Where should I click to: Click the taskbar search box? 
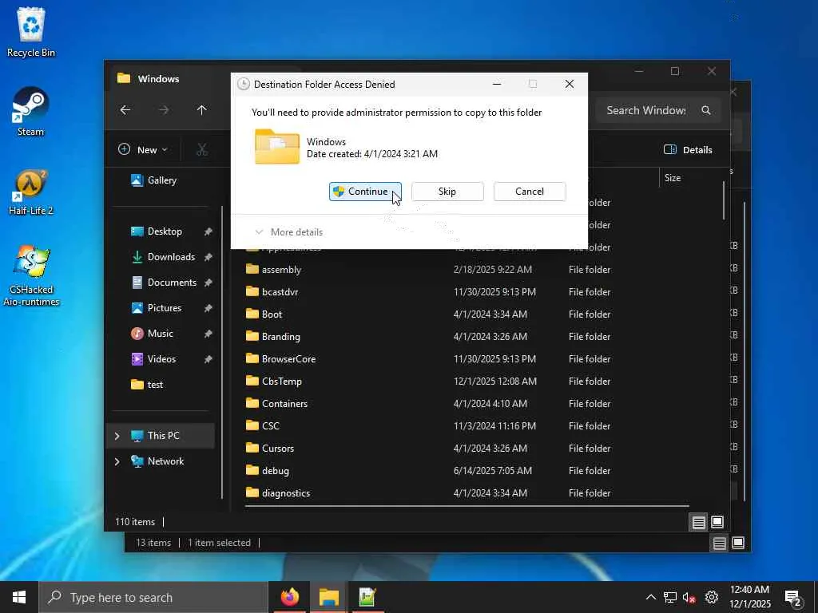click(x=153, y=597)
